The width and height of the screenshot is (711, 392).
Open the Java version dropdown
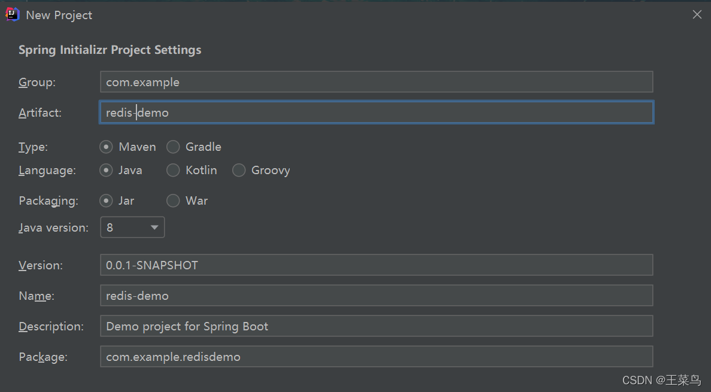click(x=132, y=227)
